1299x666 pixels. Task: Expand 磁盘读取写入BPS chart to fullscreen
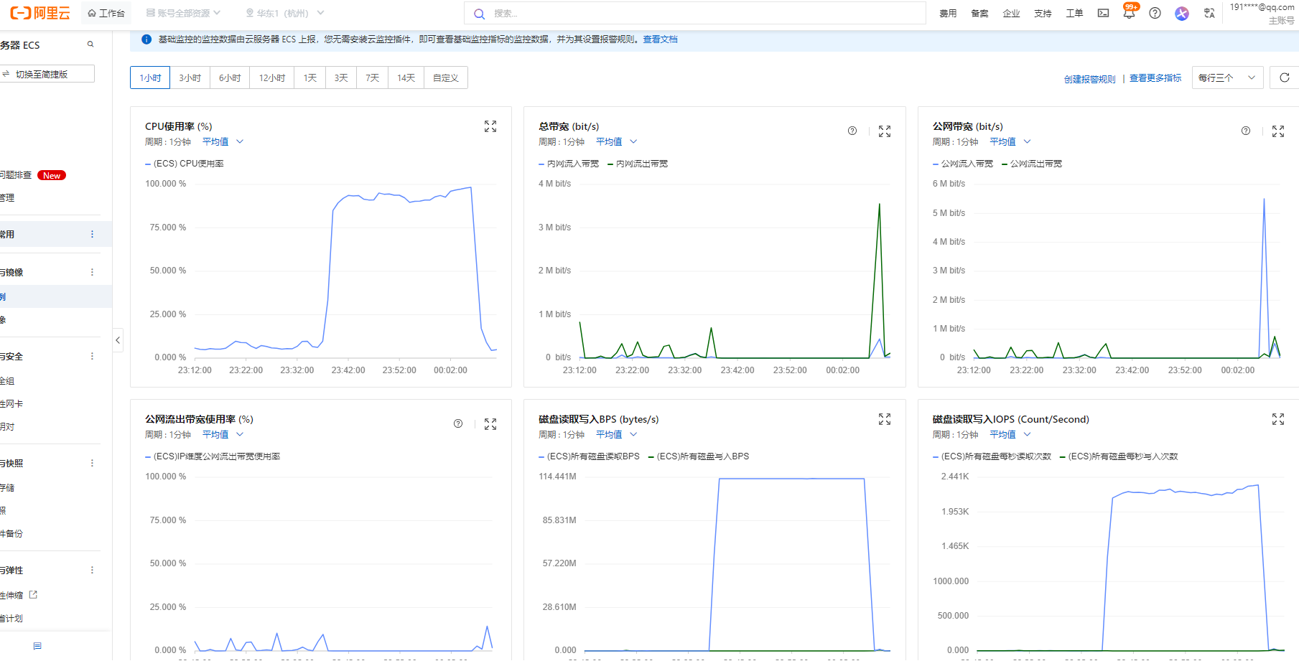tap(885, 419)
